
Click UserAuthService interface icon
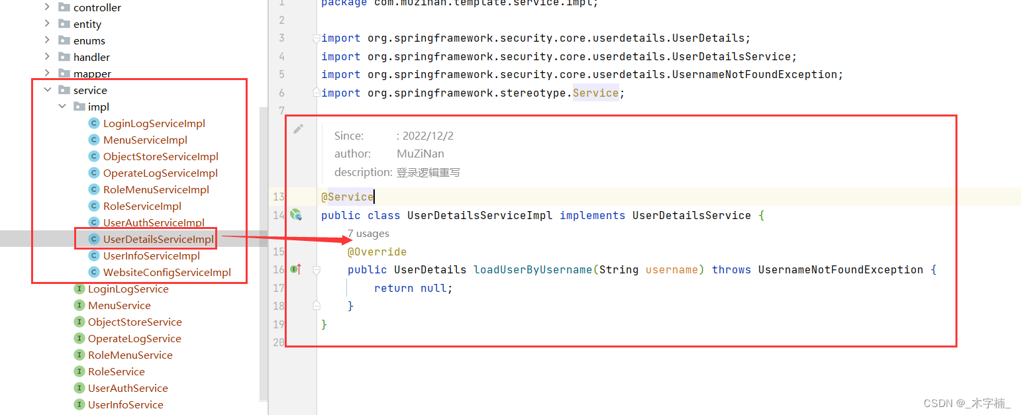pyautogui.click(x=79, y=388)
